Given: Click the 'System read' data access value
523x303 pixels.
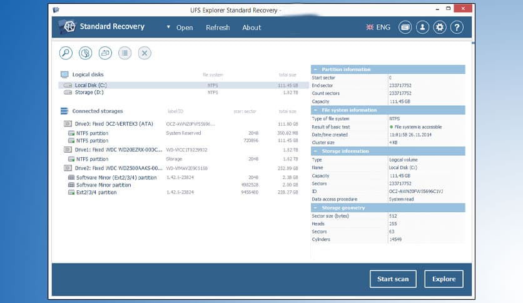Looking at the screenshot, I should tap(401, 199).
